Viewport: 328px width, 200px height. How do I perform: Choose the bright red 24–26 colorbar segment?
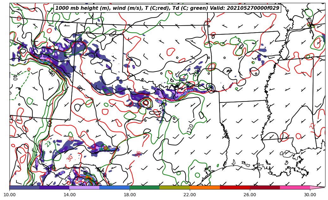tap(235, 187)
